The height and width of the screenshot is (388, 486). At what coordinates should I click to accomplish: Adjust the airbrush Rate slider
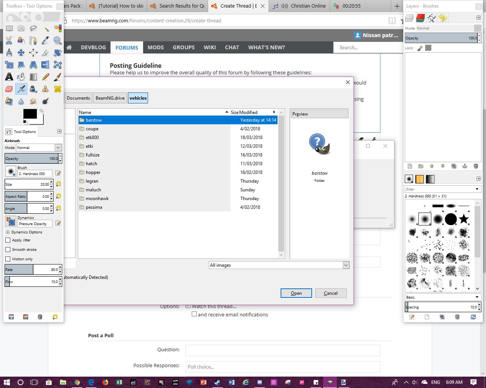[31, 270]
